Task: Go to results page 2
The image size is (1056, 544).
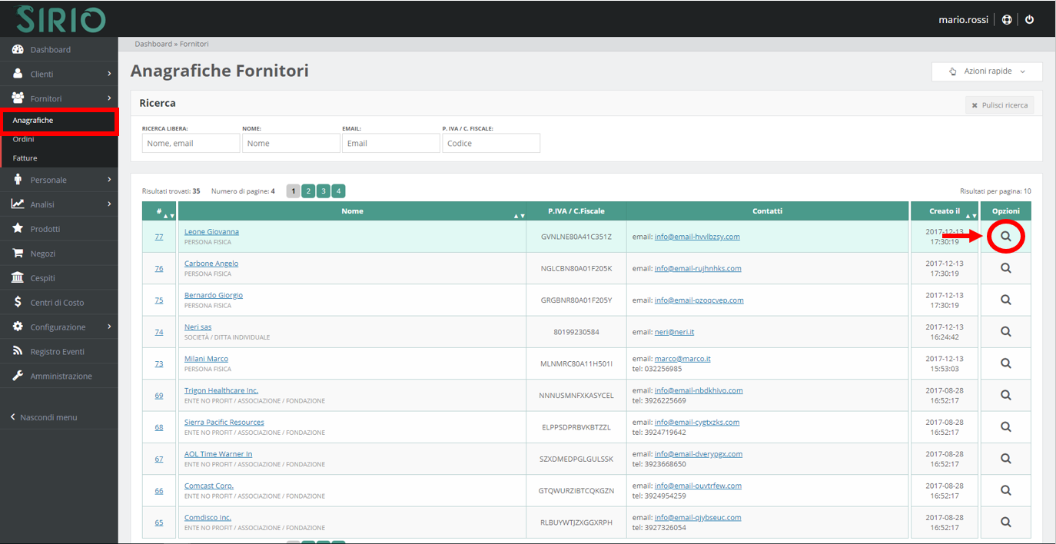Action: (x=307, y=191)
